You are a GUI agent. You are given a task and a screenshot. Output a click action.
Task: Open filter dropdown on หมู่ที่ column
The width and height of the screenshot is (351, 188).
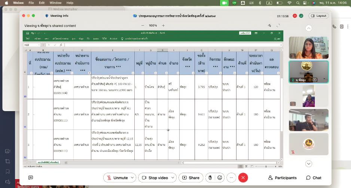(x=143, y=73)
